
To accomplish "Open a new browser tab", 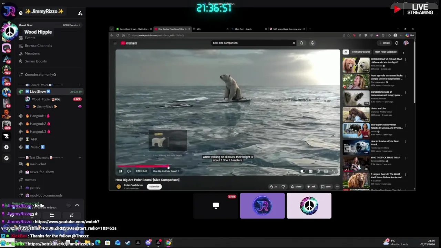I will click(310, 29).
